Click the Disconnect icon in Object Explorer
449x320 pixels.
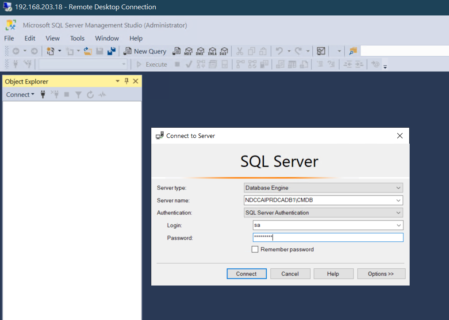point(55,95)
